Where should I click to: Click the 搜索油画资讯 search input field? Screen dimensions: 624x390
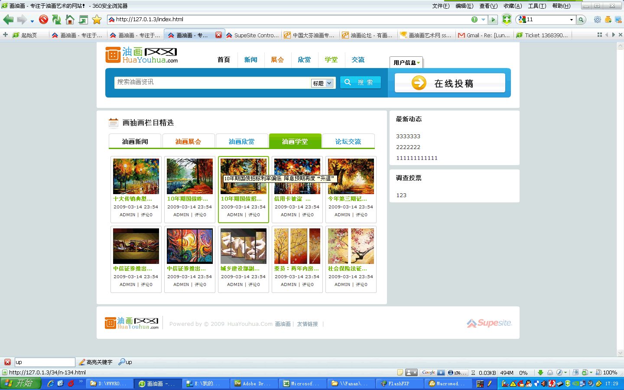click(212, 82)
